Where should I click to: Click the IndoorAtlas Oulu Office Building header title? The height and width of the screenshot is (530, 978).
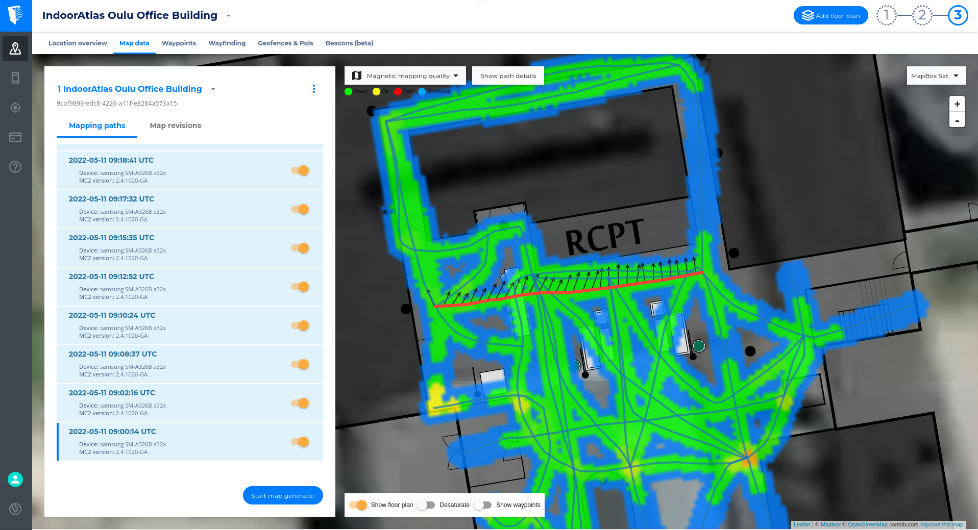(130, 15)
